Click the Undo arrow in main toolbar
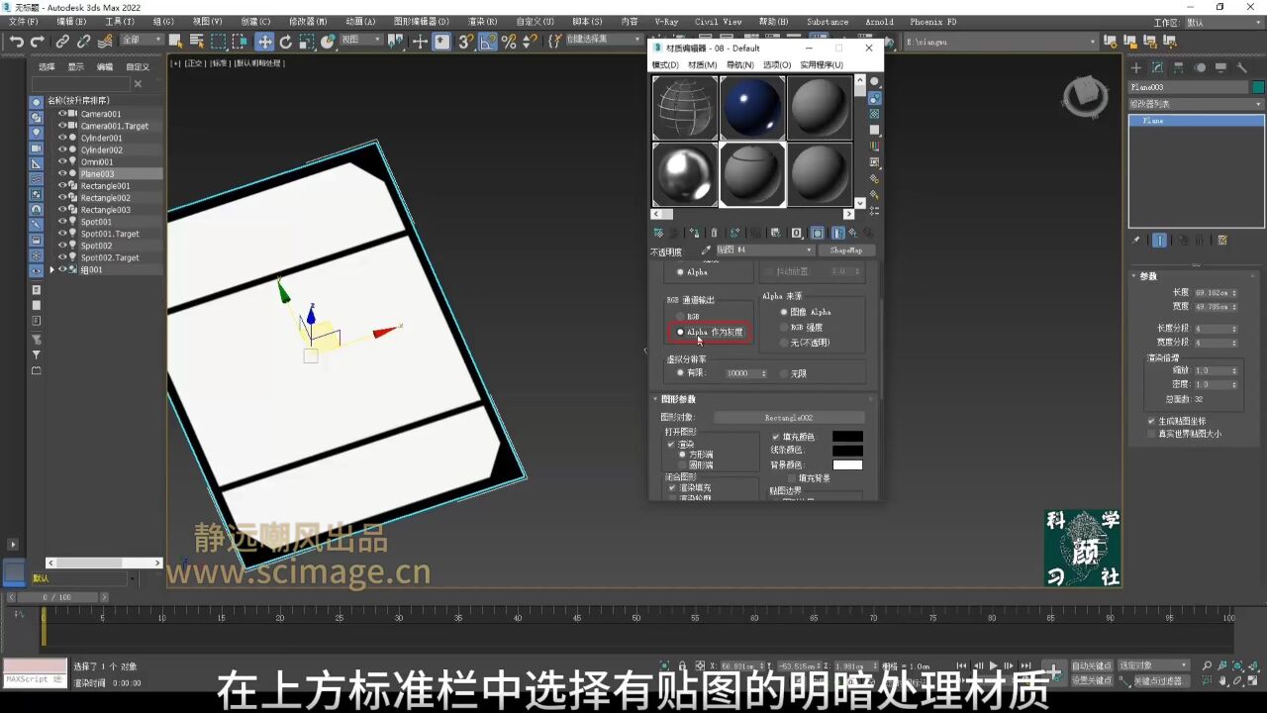Screen dimensions: 1267x713 click(x=16, y=41)
